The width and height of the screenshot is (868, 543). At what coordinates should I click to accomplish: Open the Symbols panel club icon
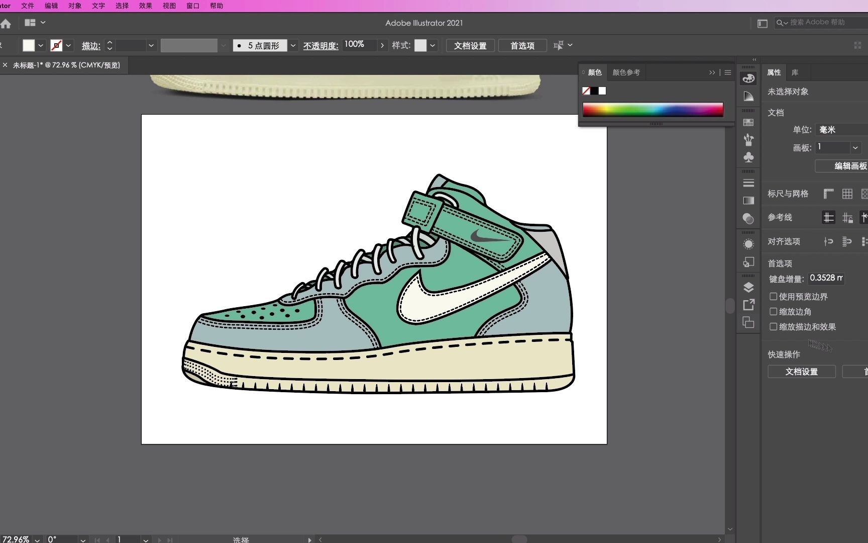pos(748,157)
